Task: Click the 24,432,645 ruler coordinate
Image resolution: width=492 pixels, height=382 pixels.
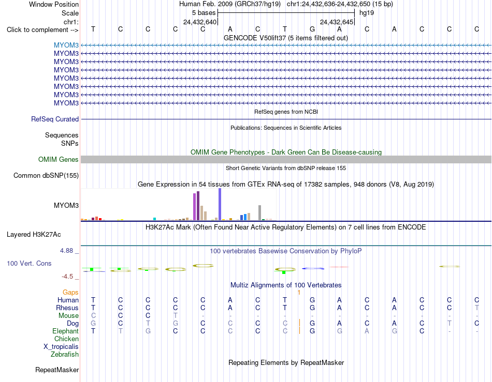Action: [337, 22]
